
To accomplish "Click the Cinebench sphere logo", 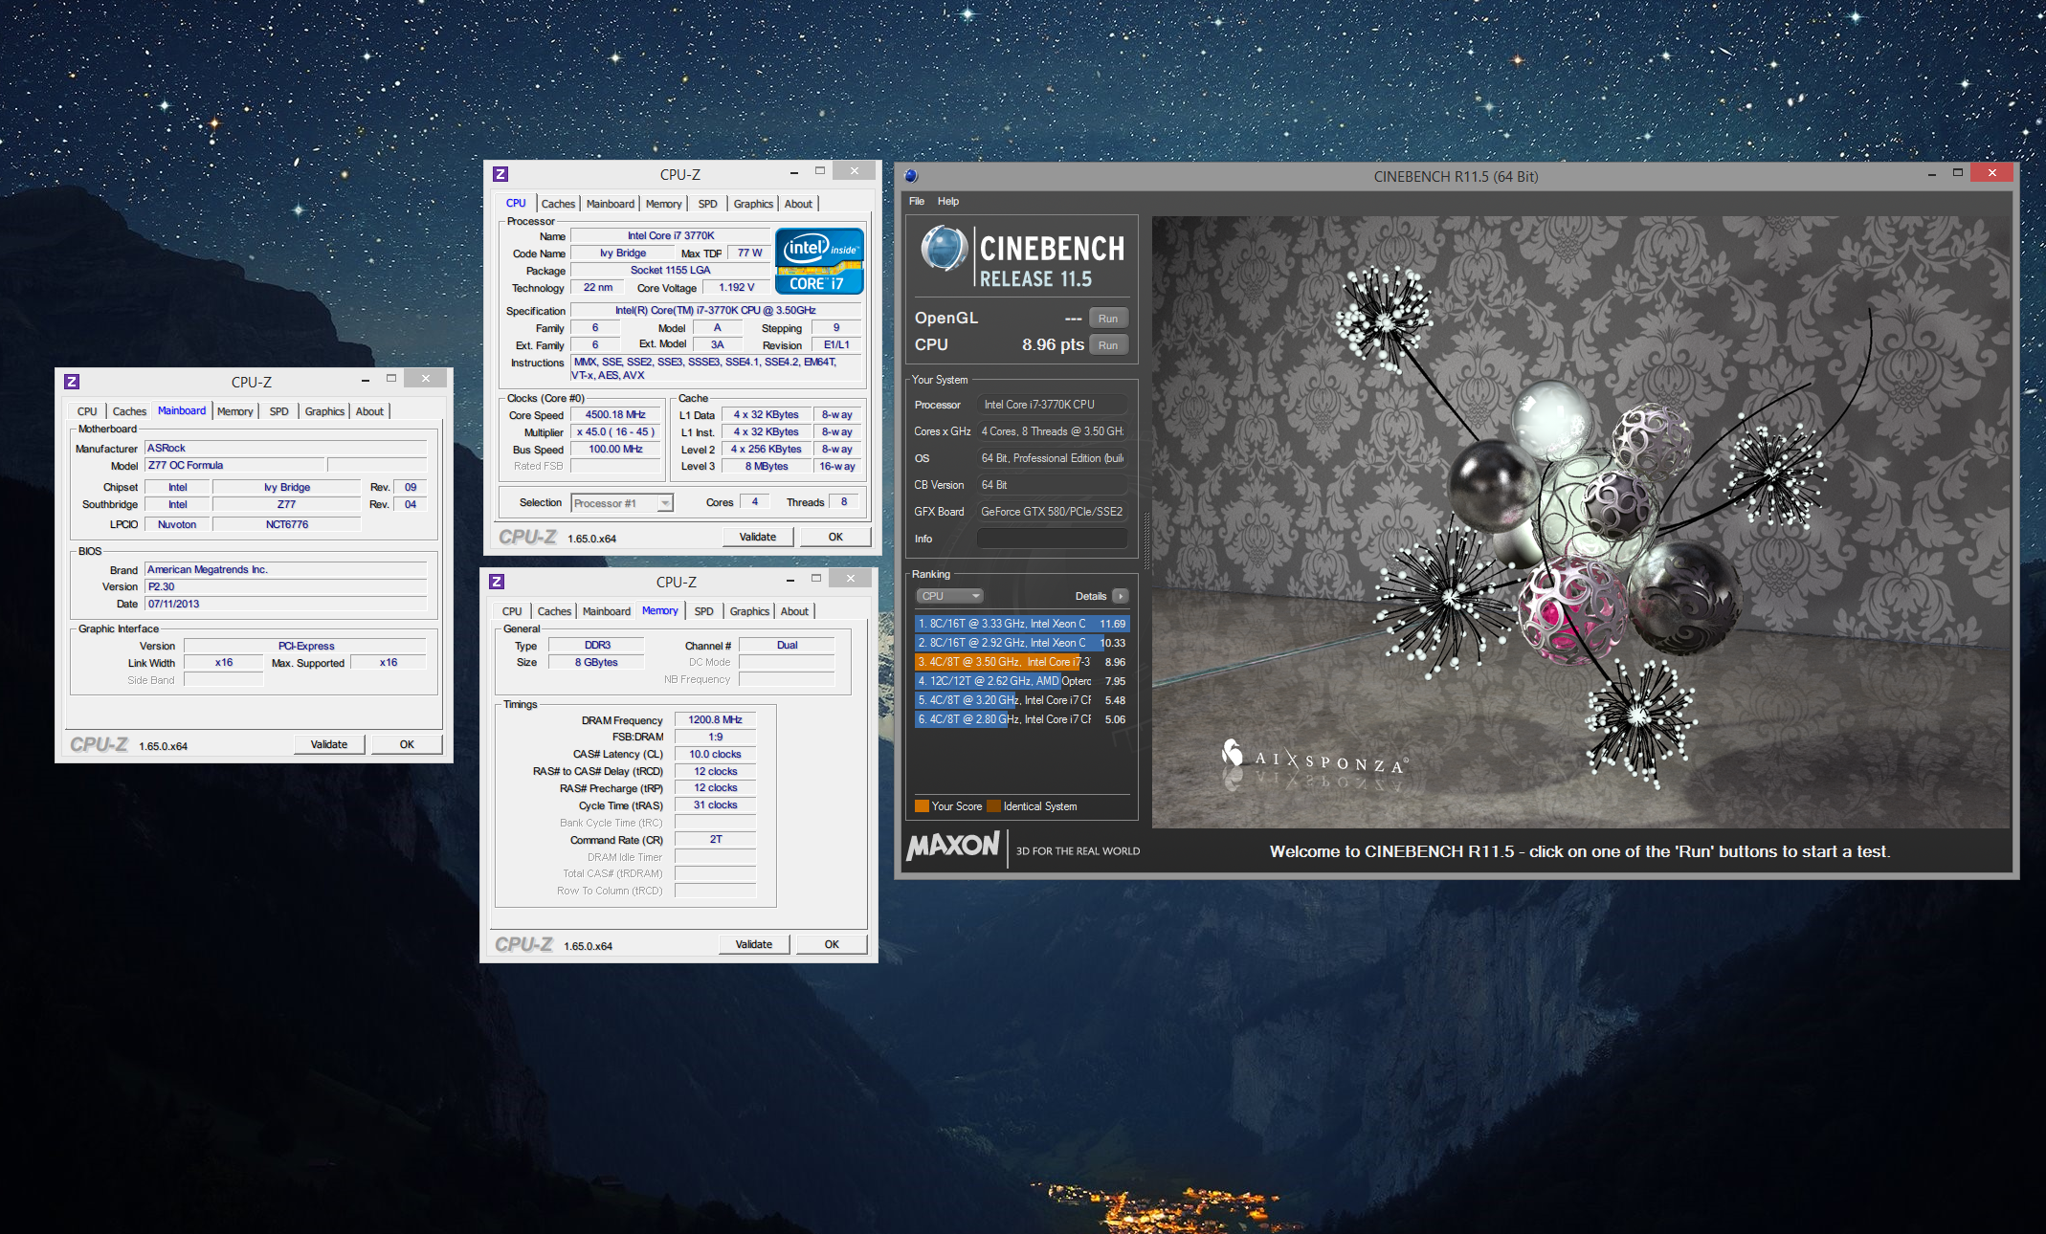I will click(x=945, y=249).
